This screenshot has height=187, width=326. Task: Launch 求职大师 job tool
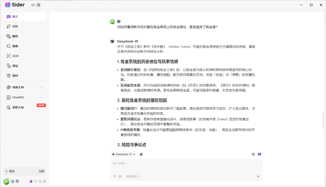pyautogui.click(x=25, y=107)
